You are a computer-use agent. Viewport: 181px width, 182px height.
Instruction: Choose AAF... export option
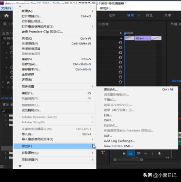click(137, 136)
